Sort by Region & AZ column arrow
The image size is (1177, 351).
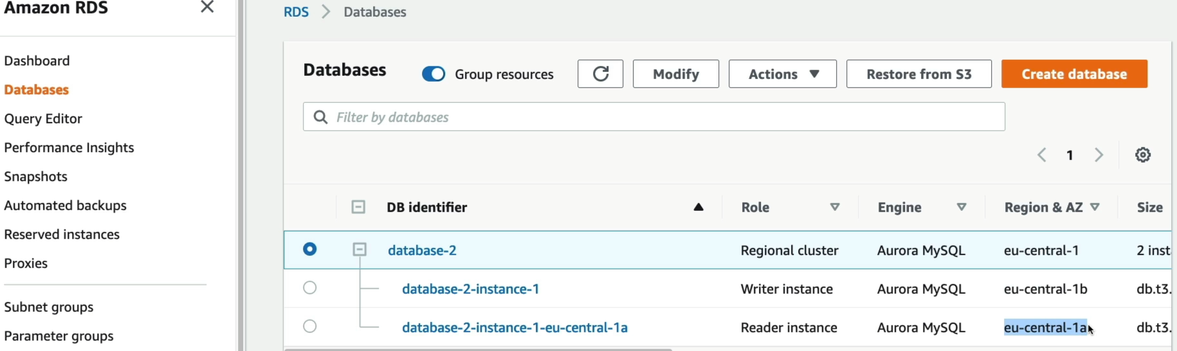coord(1095,207)
